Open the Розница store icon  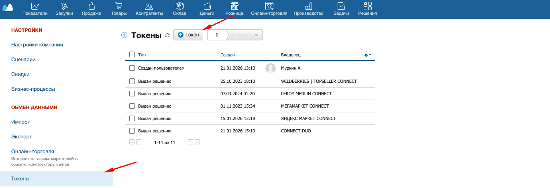click(x=234, y=6)
